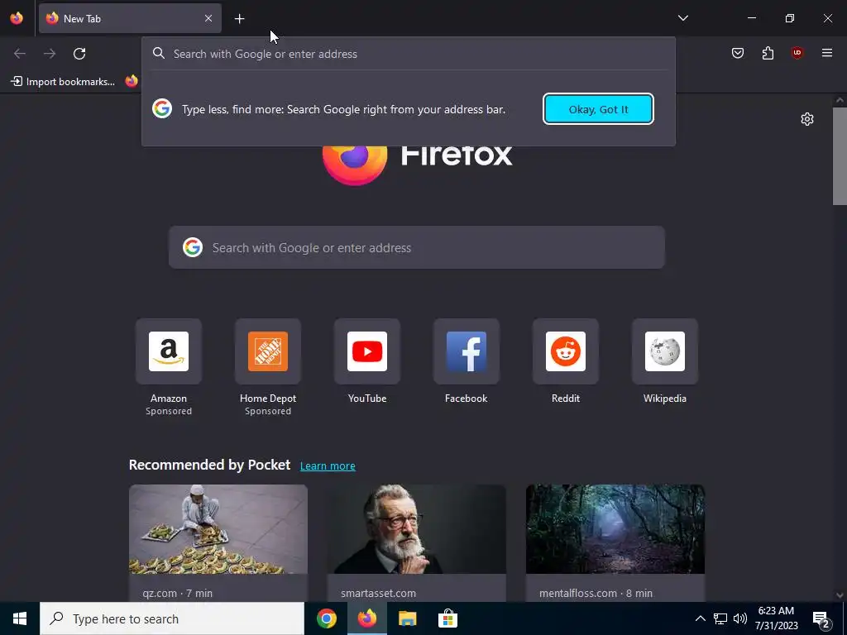Click the page vertical scrollbar thumb
The height and width of the screenshot is (635, 847).
(x=840, y=156)
